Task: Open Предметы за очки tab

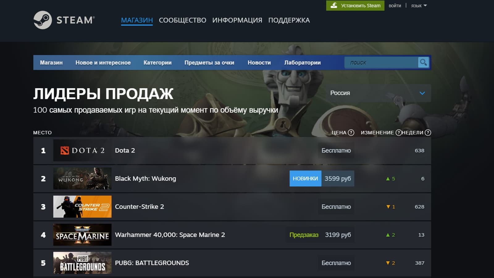Action: (x=209, y=62)
